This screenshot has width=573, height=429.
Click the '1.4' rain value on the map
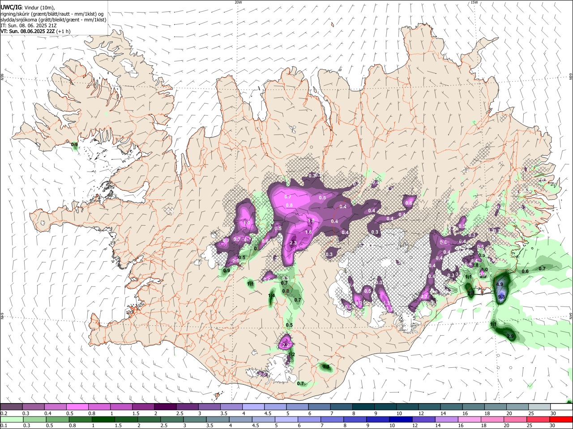[x=271, y=296]
